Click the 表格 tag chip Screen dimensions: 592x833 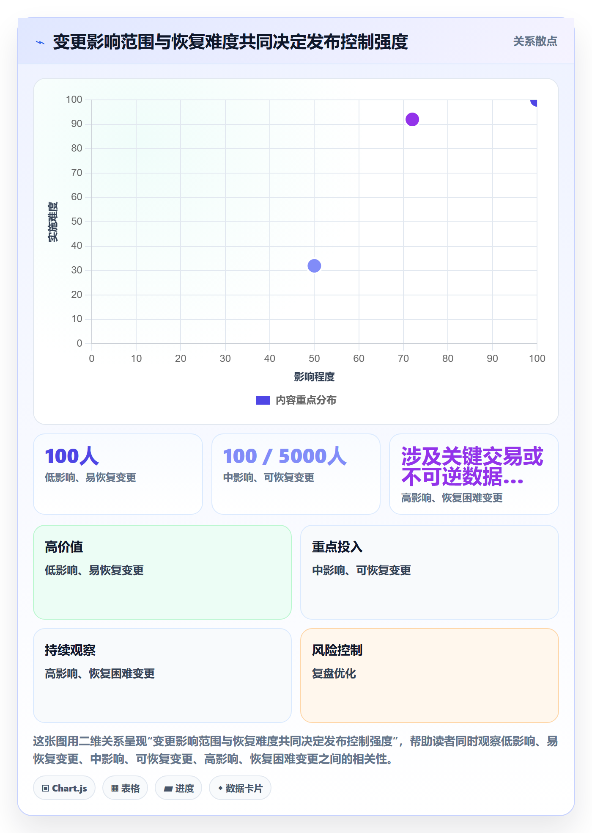point(125,788)
